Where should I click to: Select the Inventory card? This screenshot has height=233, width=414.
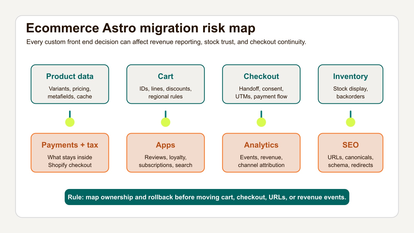click(x=351, y=84)
